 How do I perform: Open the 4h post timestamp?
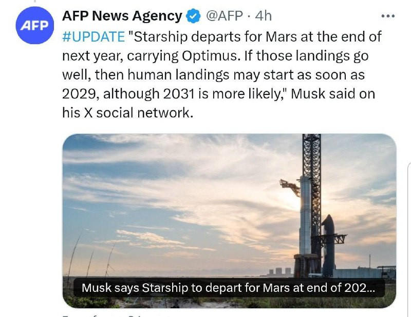pyautogui.click(x=263, y=16)
